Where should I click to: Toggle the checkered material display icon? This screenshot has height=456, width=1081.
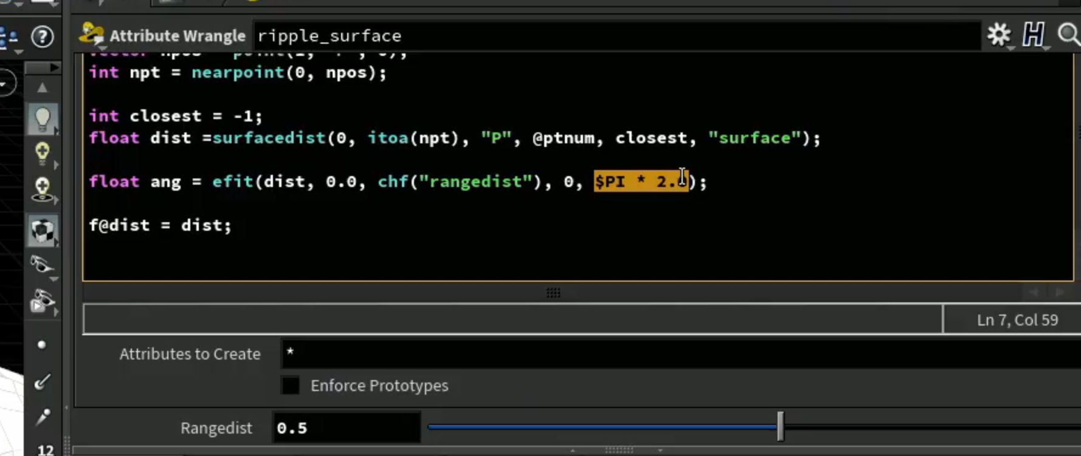(x=42, y=231)
